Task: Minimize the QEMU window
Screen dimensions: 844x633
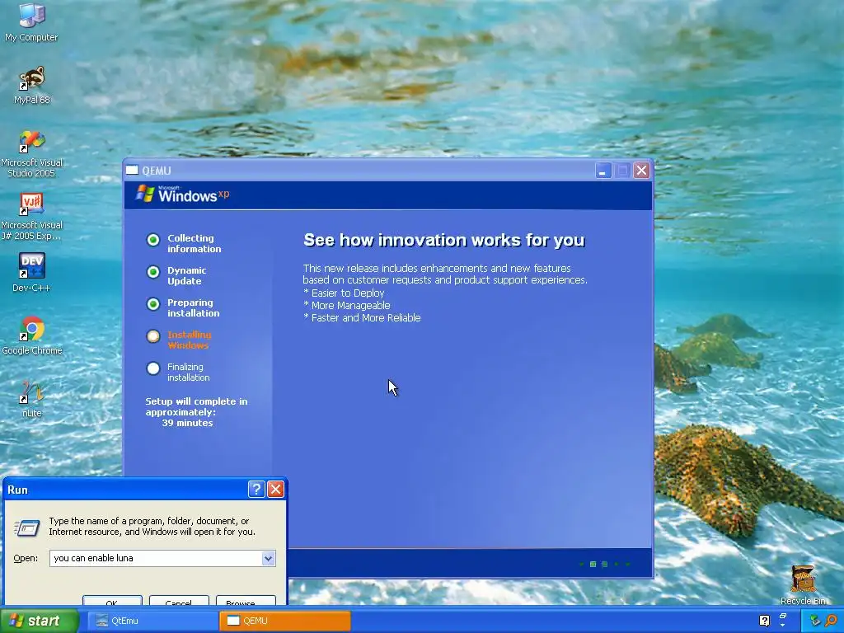Action: pyautogui.click(x=603, y=171)
